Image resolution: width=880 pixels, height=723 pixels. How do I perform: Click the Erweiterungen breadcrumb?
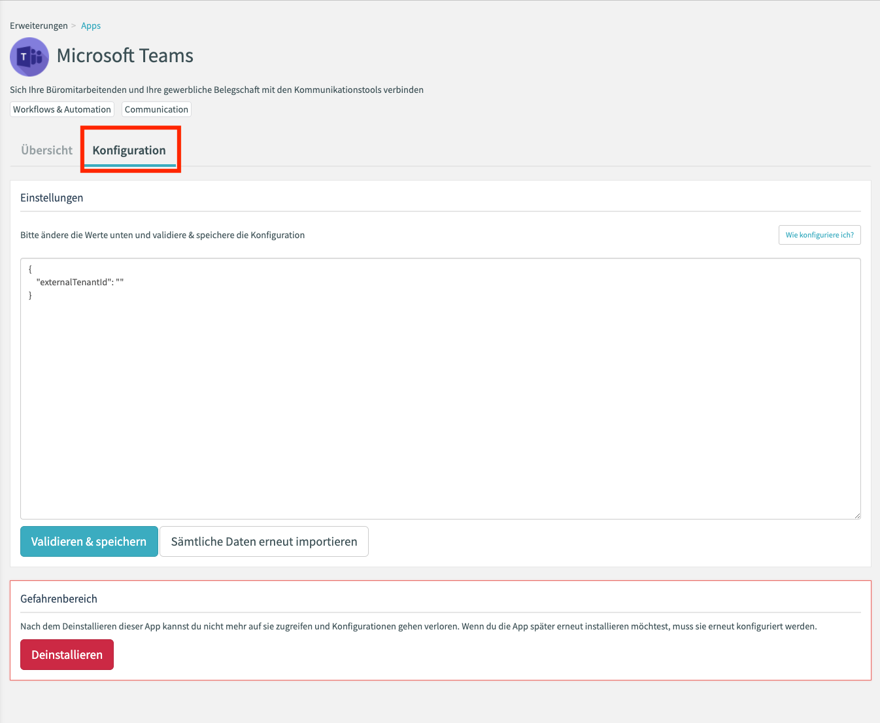tap(39, 26)
